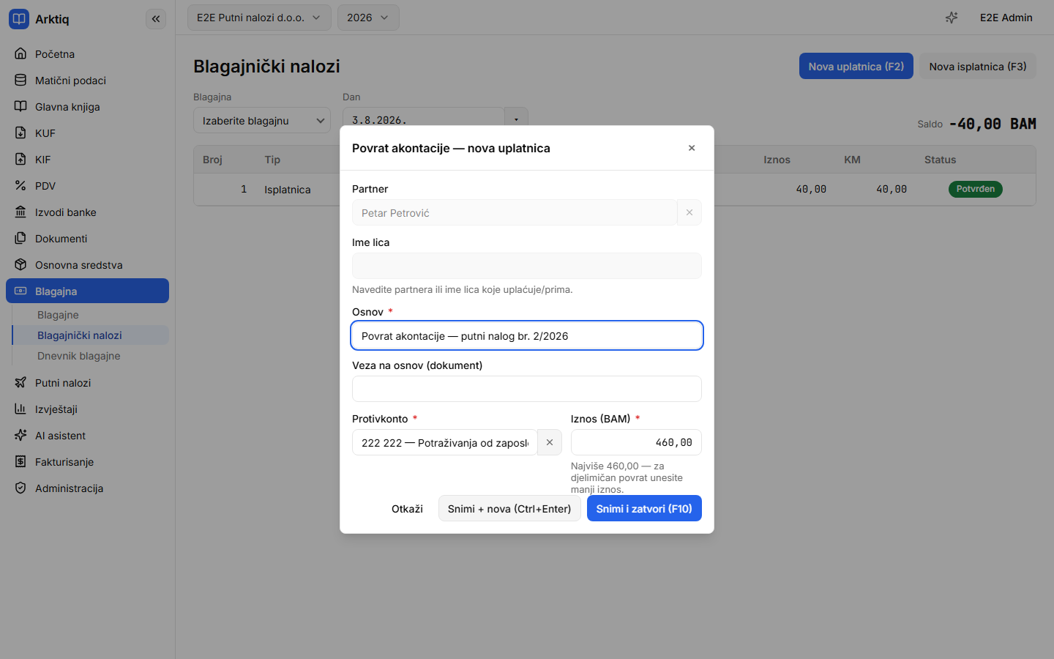Click the AI sparkle icon in header
This screenshot has height=659, width=1054.
click(x=952, y=18)
